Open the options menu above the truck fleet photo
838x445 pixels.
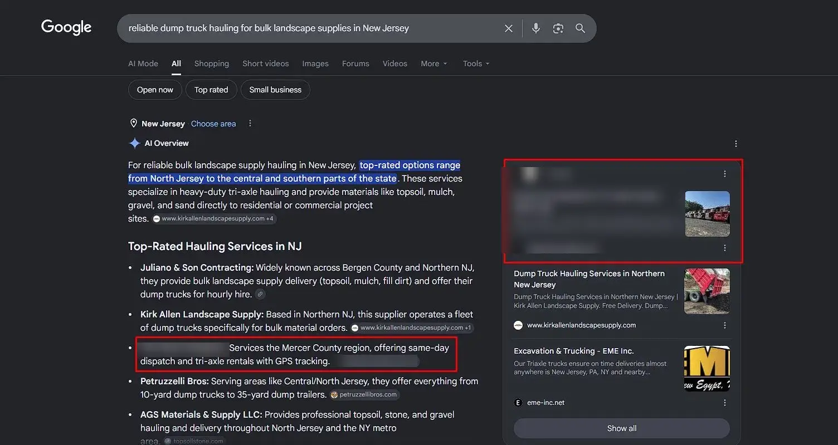[725, 174]
